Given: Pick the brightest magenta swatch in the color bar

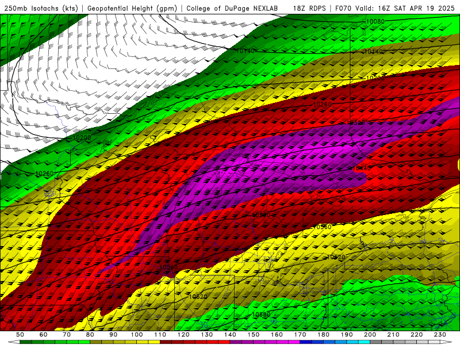Looking at the screenshot, I should (x=294, y=342).
